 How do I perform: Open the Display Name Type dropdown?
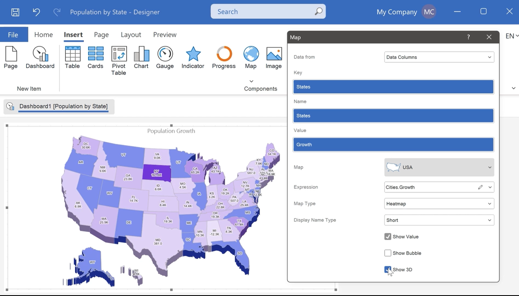(439, 220)
